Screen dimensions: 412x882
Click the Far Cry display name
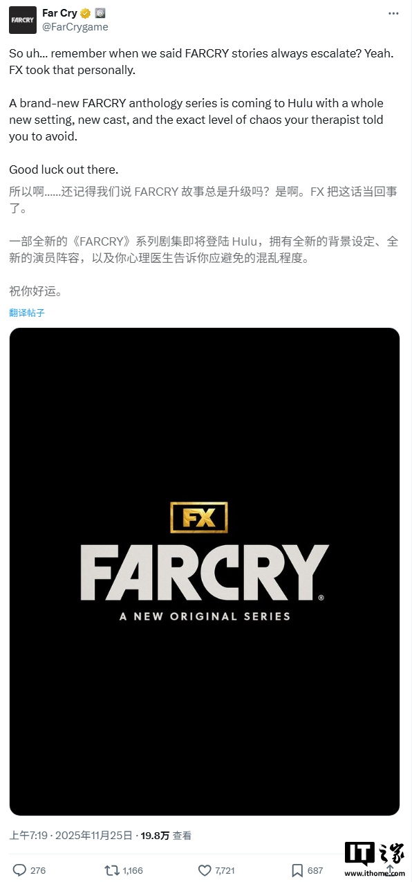pyautogui.click(x=59, y=13)
